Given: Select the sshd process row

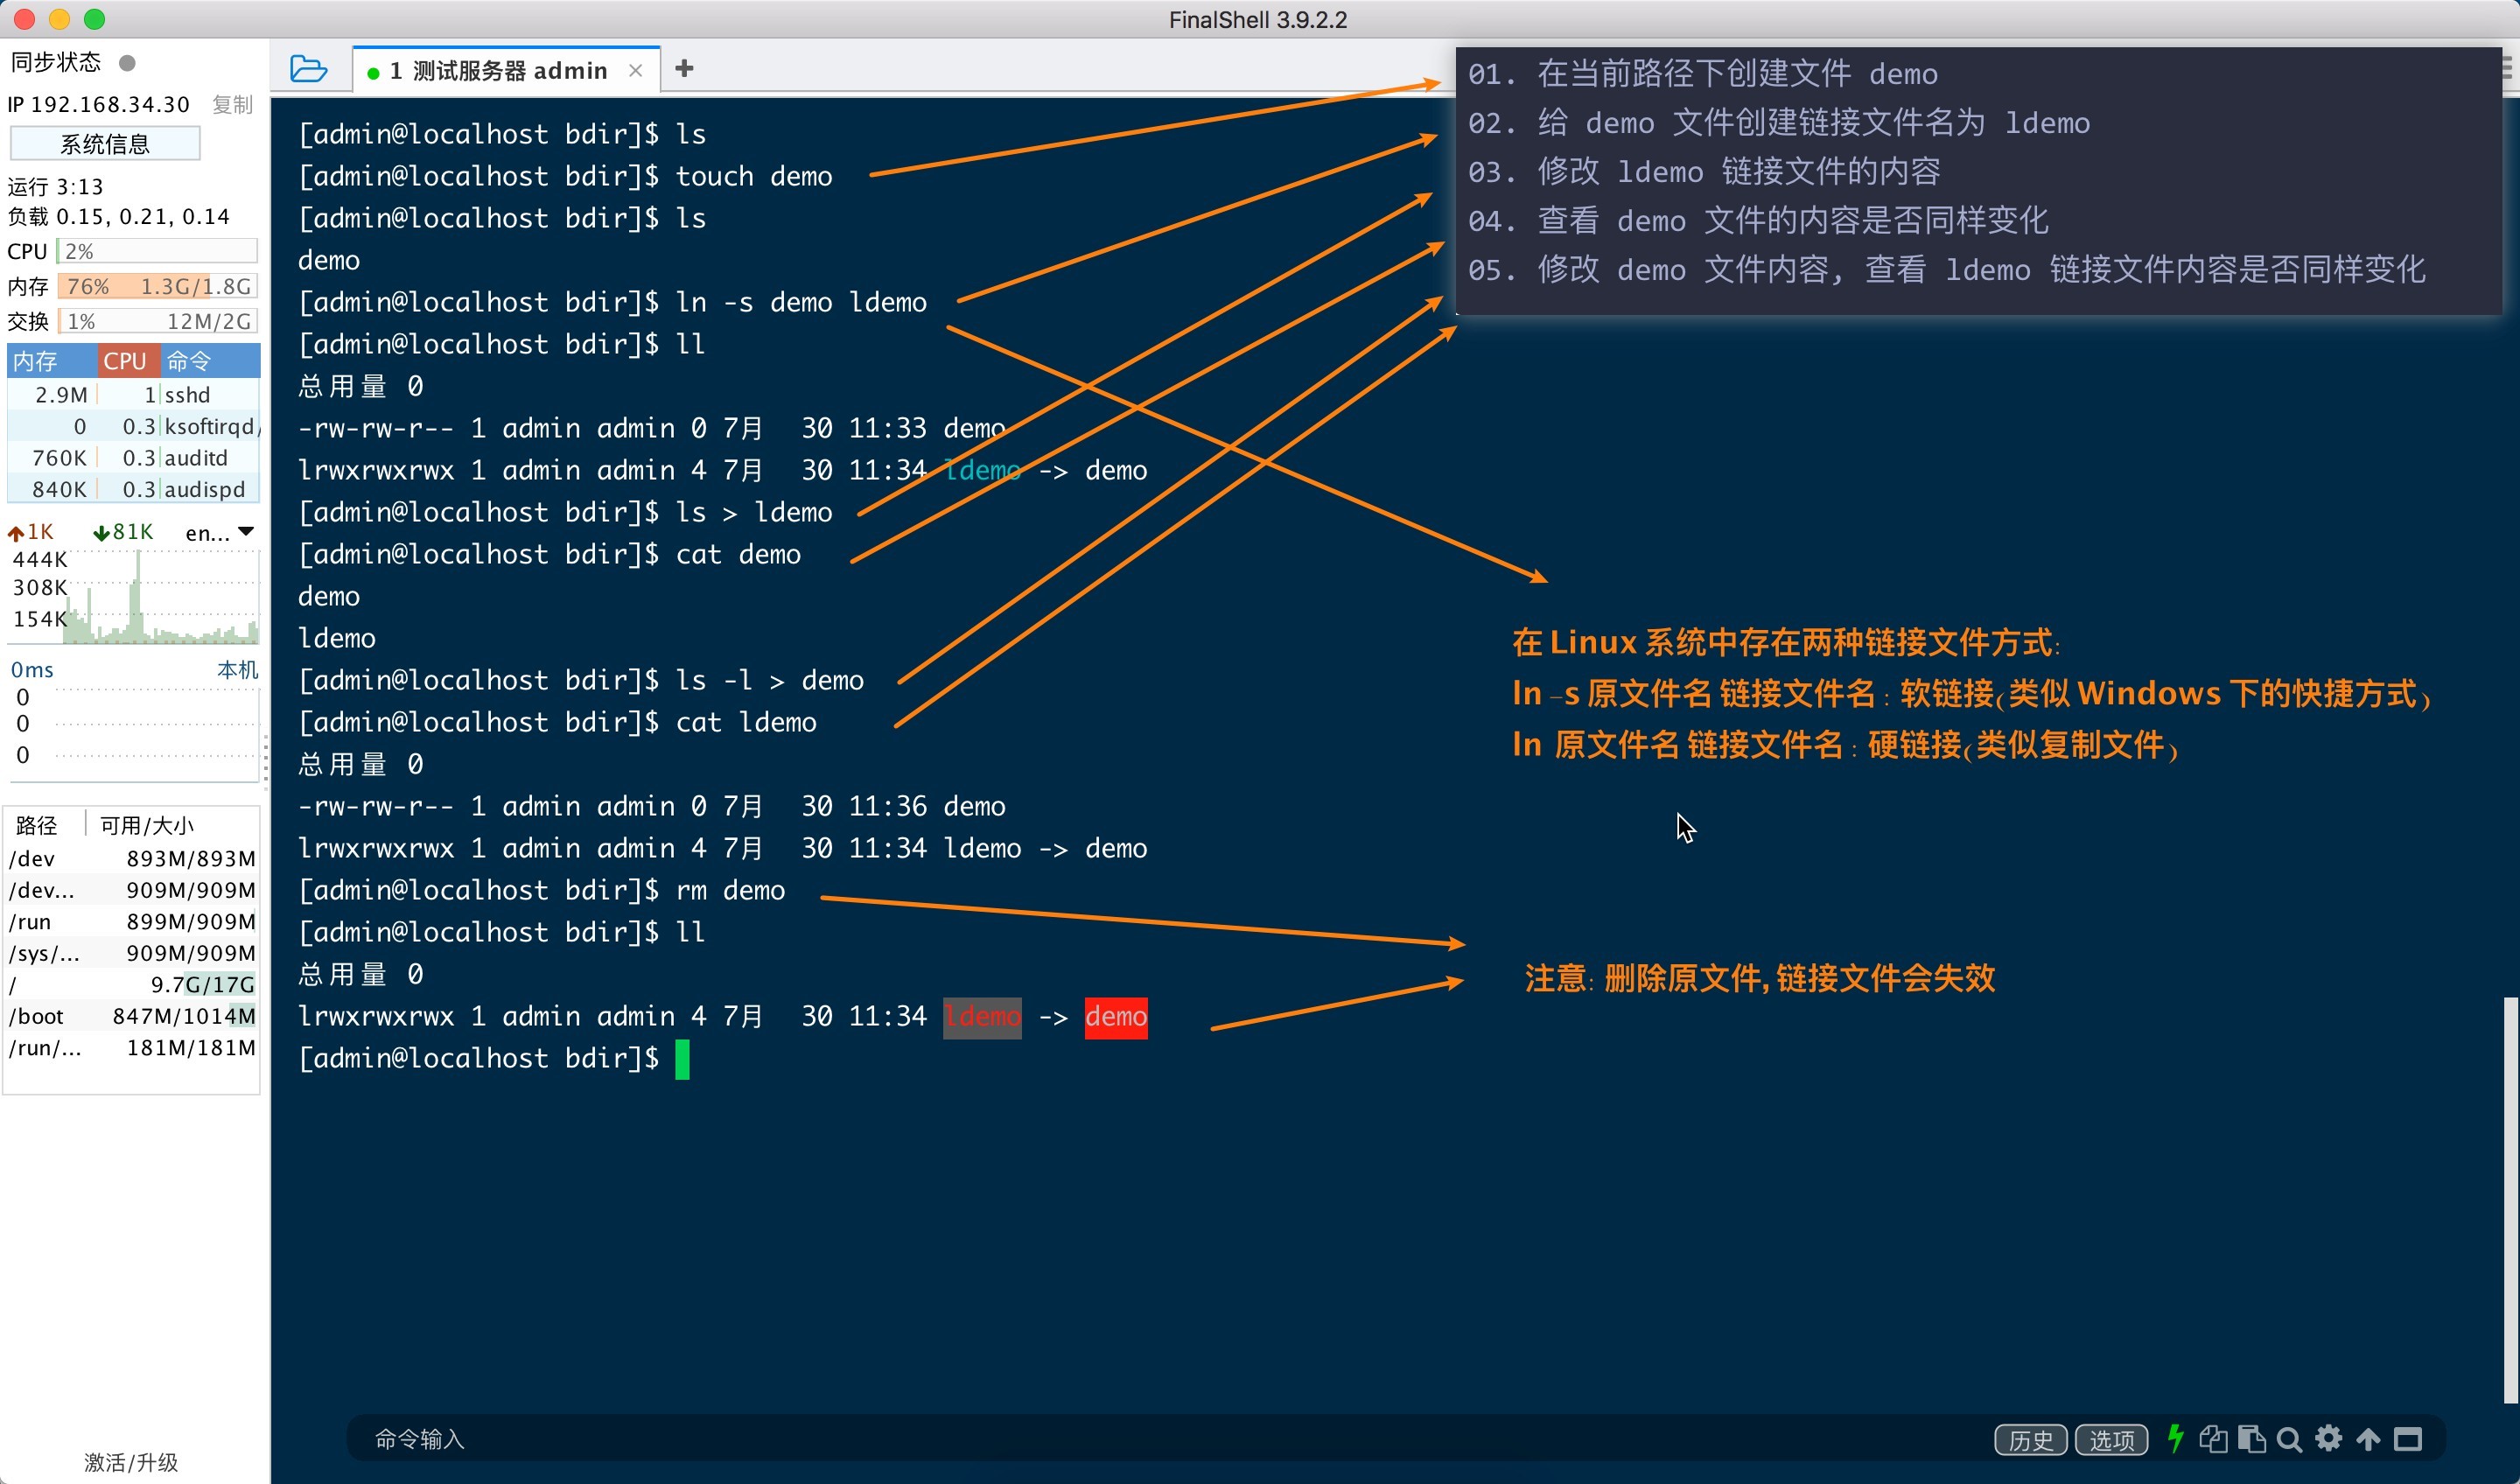Looking at the screenshot, I should (x=133, y=394).
